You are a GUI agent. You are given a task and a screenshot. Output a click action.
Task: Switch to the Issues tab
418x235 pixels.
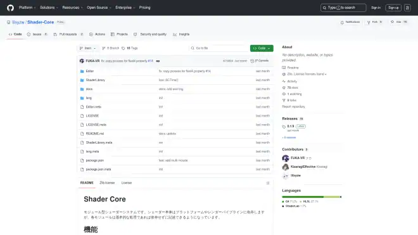(x=37, y=34)
